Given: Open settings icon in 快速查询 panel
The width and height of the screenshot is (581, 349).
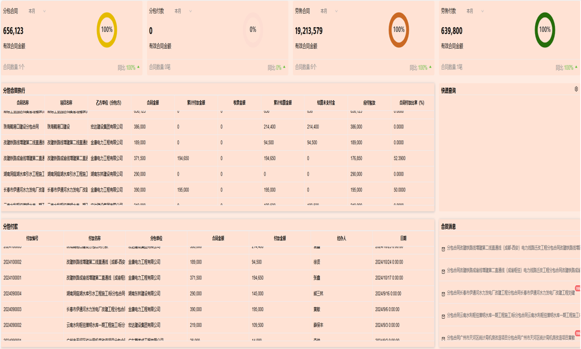Looking at the screenshot, I should [576, 90].
